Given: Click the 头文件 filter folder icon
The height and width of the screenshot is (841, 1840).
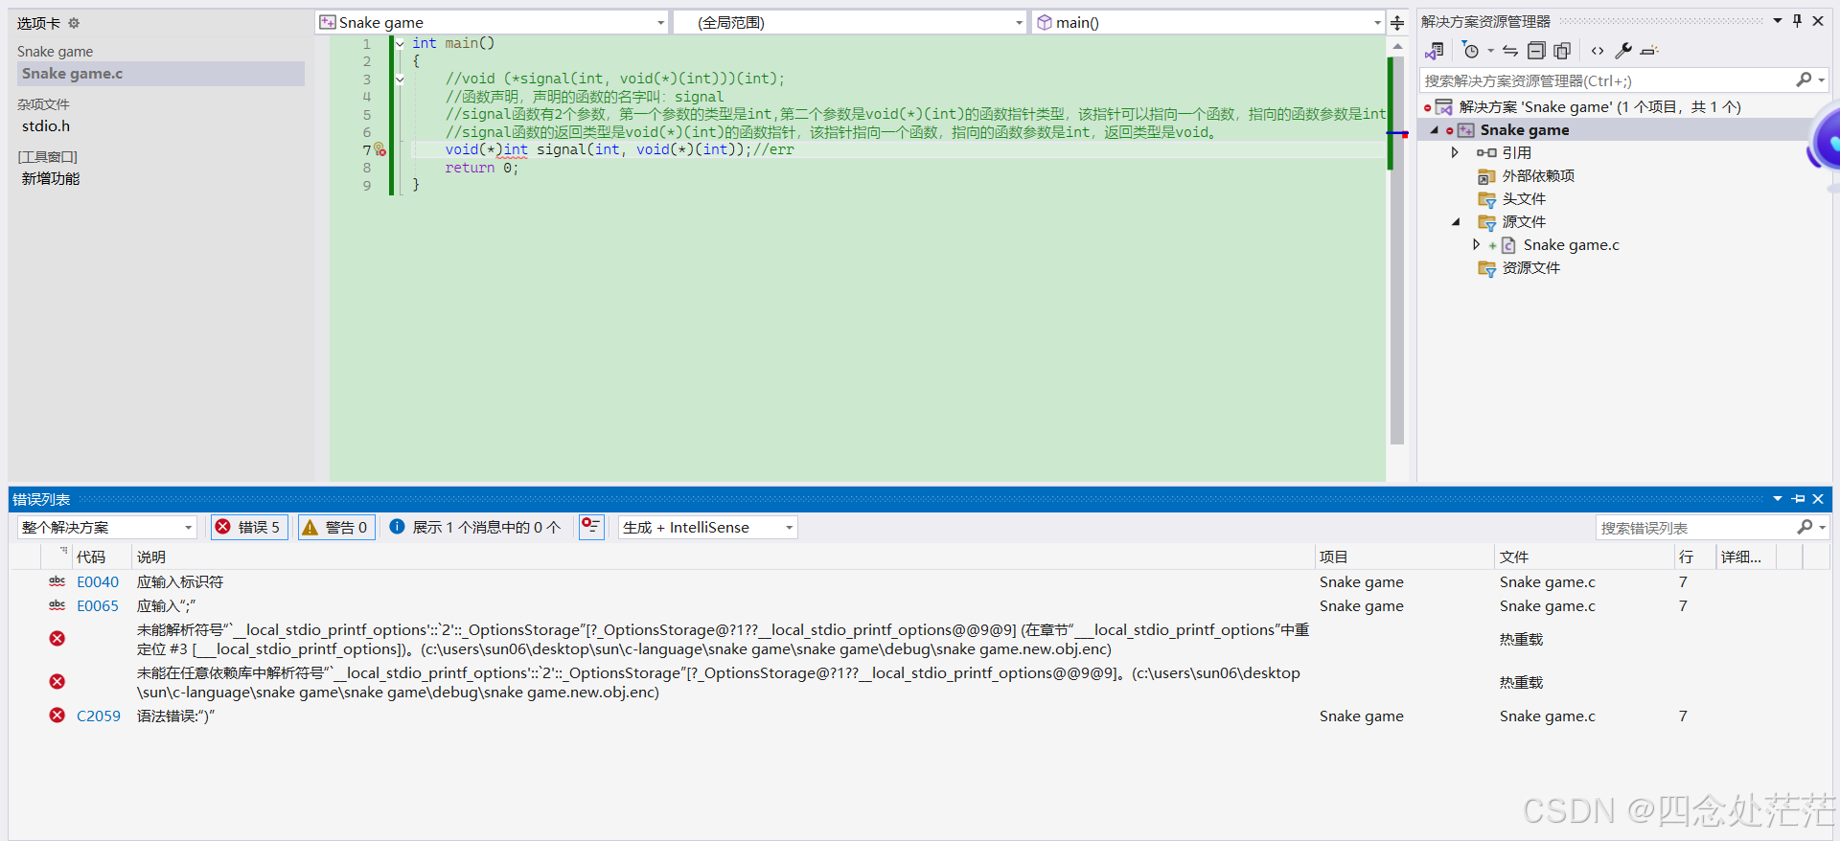Looking at the screenshot, I should point(1486,199).
